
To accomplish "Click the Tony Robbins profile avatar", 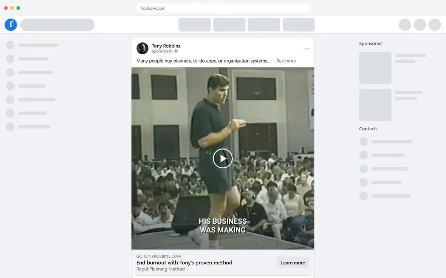I will (142, 48).
